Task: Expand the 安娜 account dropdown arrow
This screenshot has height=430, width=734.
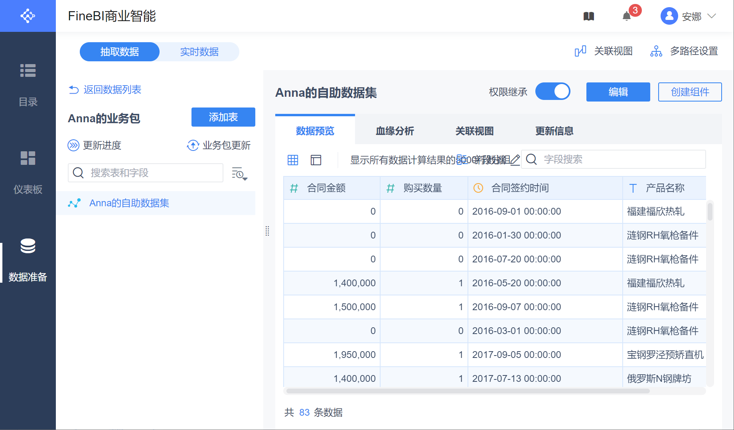Action: (712, 16)
